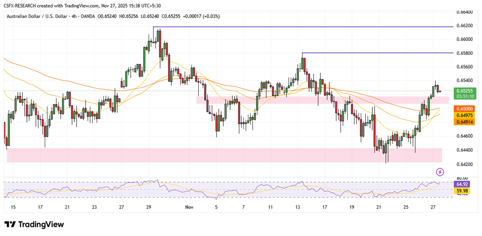Select the yellow 0.64975 moving average tag
The width and height of the screenshot is (482, 236).
pyautogui.click(x=465, y=115)
